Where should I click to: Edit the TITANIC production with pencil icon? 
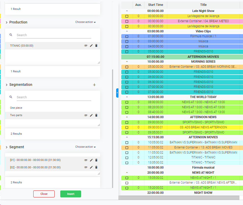coord(91,46)
